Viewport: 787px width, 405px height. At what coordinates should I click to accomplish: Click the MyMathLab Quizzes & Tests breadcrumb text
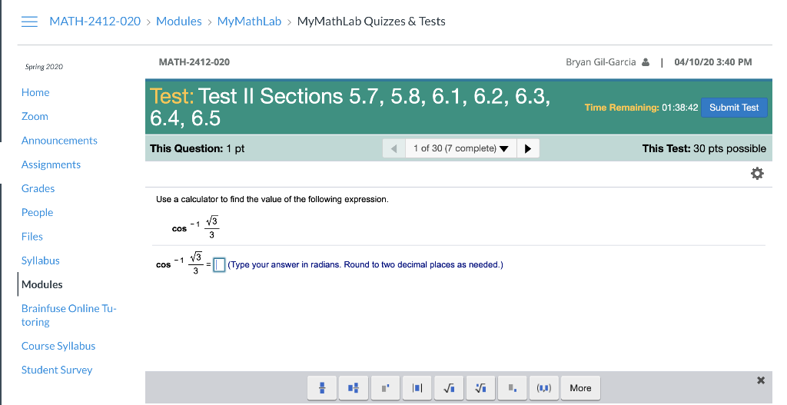pos(371,22)
